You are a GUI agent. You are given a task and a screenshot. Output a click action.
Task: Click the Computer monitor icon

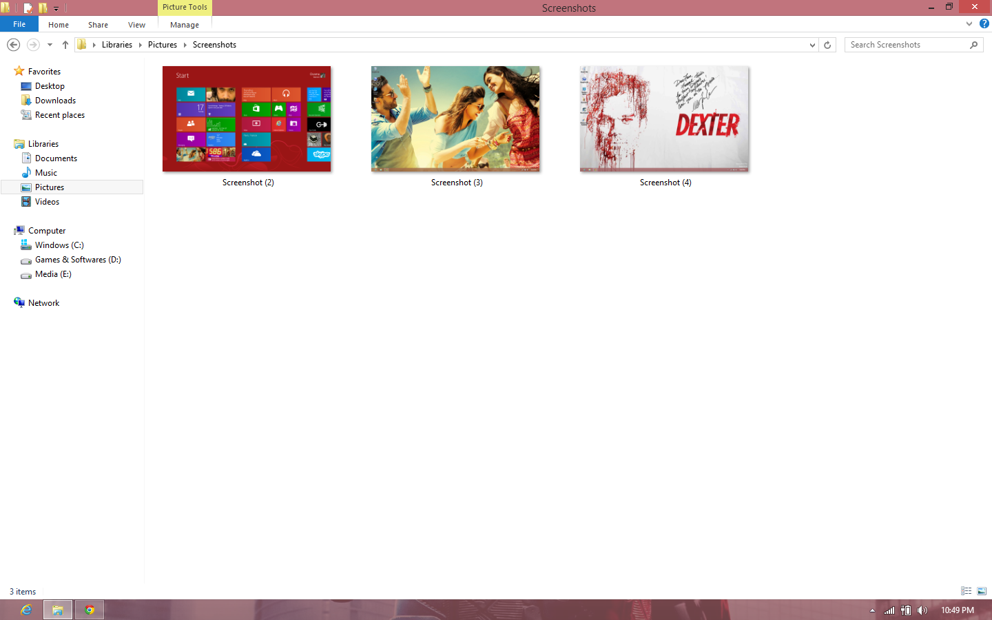point(19,230)
